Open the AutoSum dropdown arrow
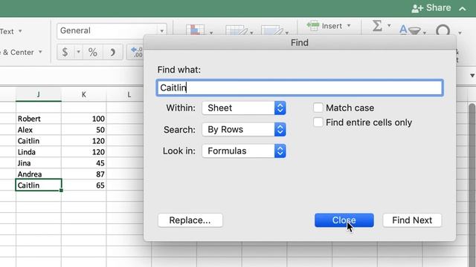The height and width of the screenshot is (267, 476). tap(389, 26)
